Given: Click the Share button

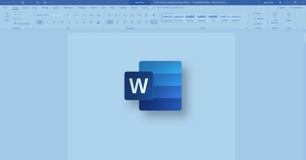Looking at the screenshot, I should [x=281, y=8].
